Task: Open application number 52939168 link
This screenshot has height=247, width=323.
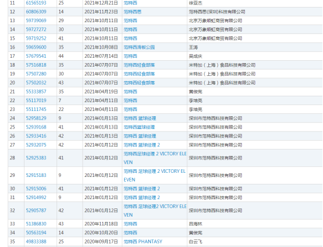Action: (x=36, y=127)
